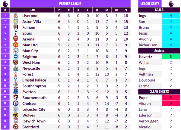Click the Man City badge
This screenshot has height=130, width=181.
[x=16, y=51]
